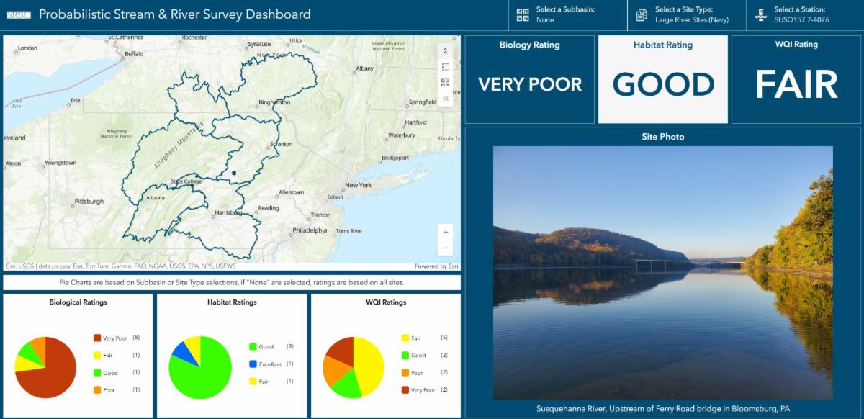The height and width of the screenshot is (419, 864).
Task: Open the Select a Station dropdown
Action: click(x=805, y=14)
